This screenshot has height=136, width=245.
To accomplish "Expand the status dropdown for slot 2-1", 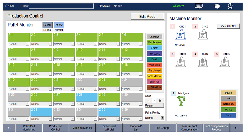I will [x=28, y=44].
